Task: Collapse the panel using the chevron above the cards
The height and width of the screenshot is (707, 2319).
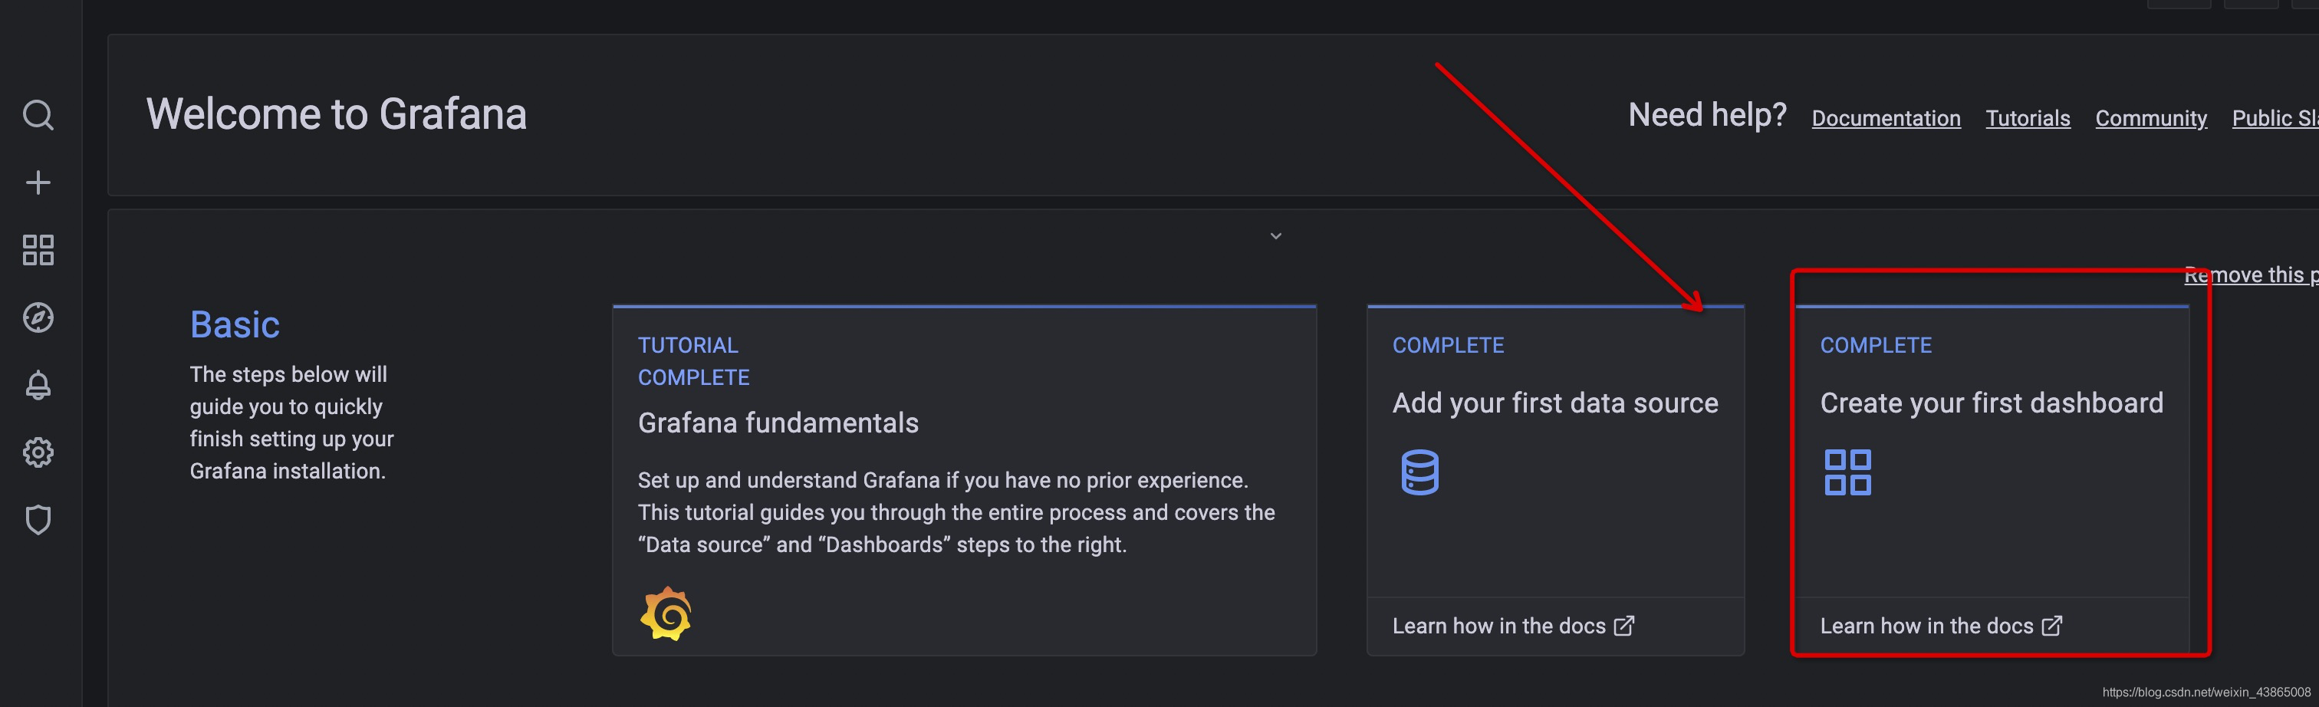Action: tap(1275, 236)
